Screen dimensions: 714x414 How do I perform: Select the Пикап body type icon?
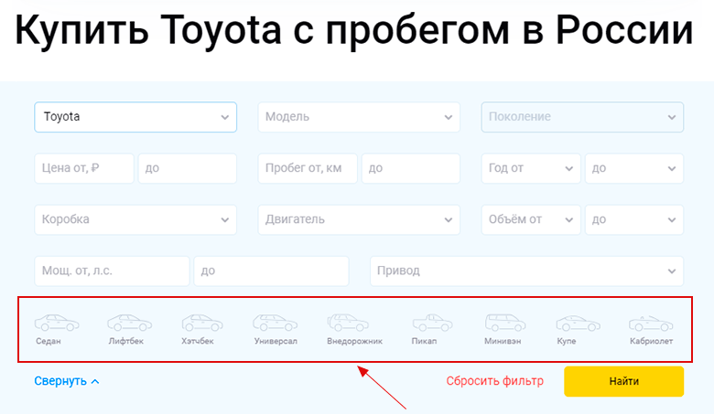[432, 324]
